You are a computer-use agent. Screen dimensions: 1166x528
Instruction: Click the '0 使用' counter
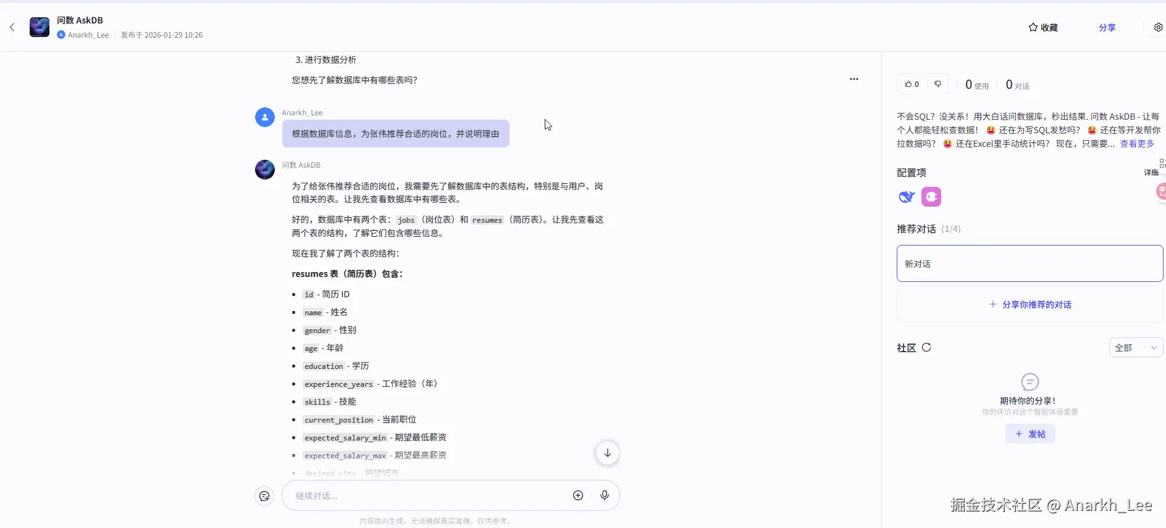coord(977,85)
